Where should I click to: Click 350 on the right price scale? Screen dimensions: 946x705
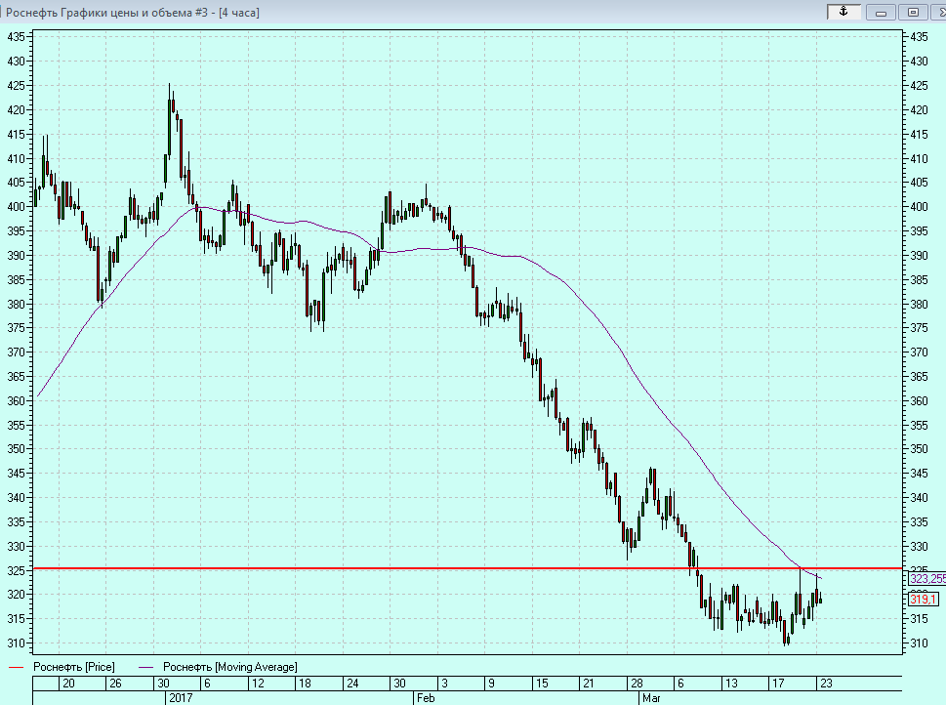pyautogui.click(x=919, y=448)
